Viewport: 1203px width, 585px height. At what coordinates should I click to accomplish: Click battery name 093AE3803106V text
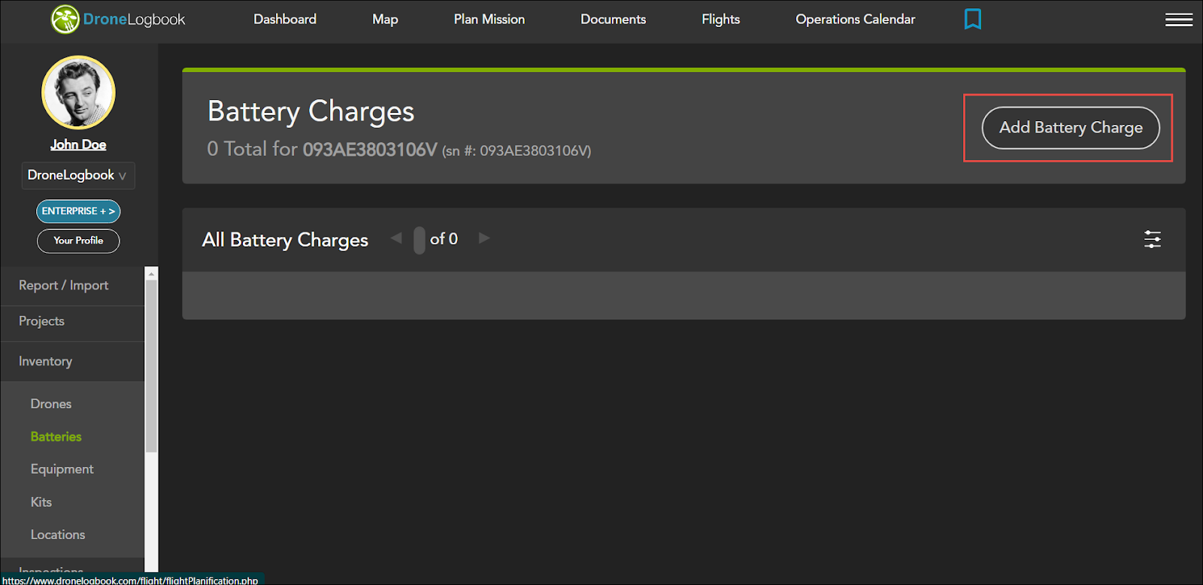point(370,150)
